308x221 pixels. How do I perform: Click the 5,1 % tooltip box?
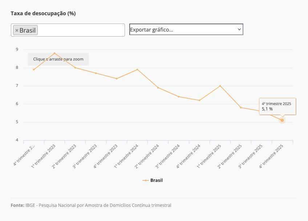(x=277, y=106)
